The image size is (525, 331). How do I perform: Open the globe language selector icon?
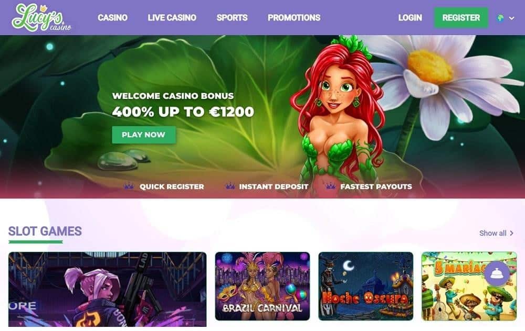tap(500, 18)
